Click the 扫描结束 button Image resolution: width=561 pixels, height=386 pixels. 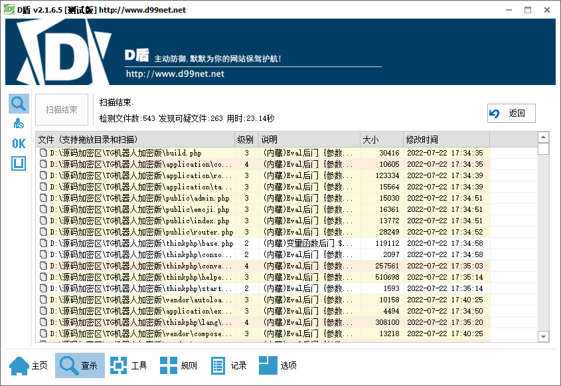tap(62, 110)
